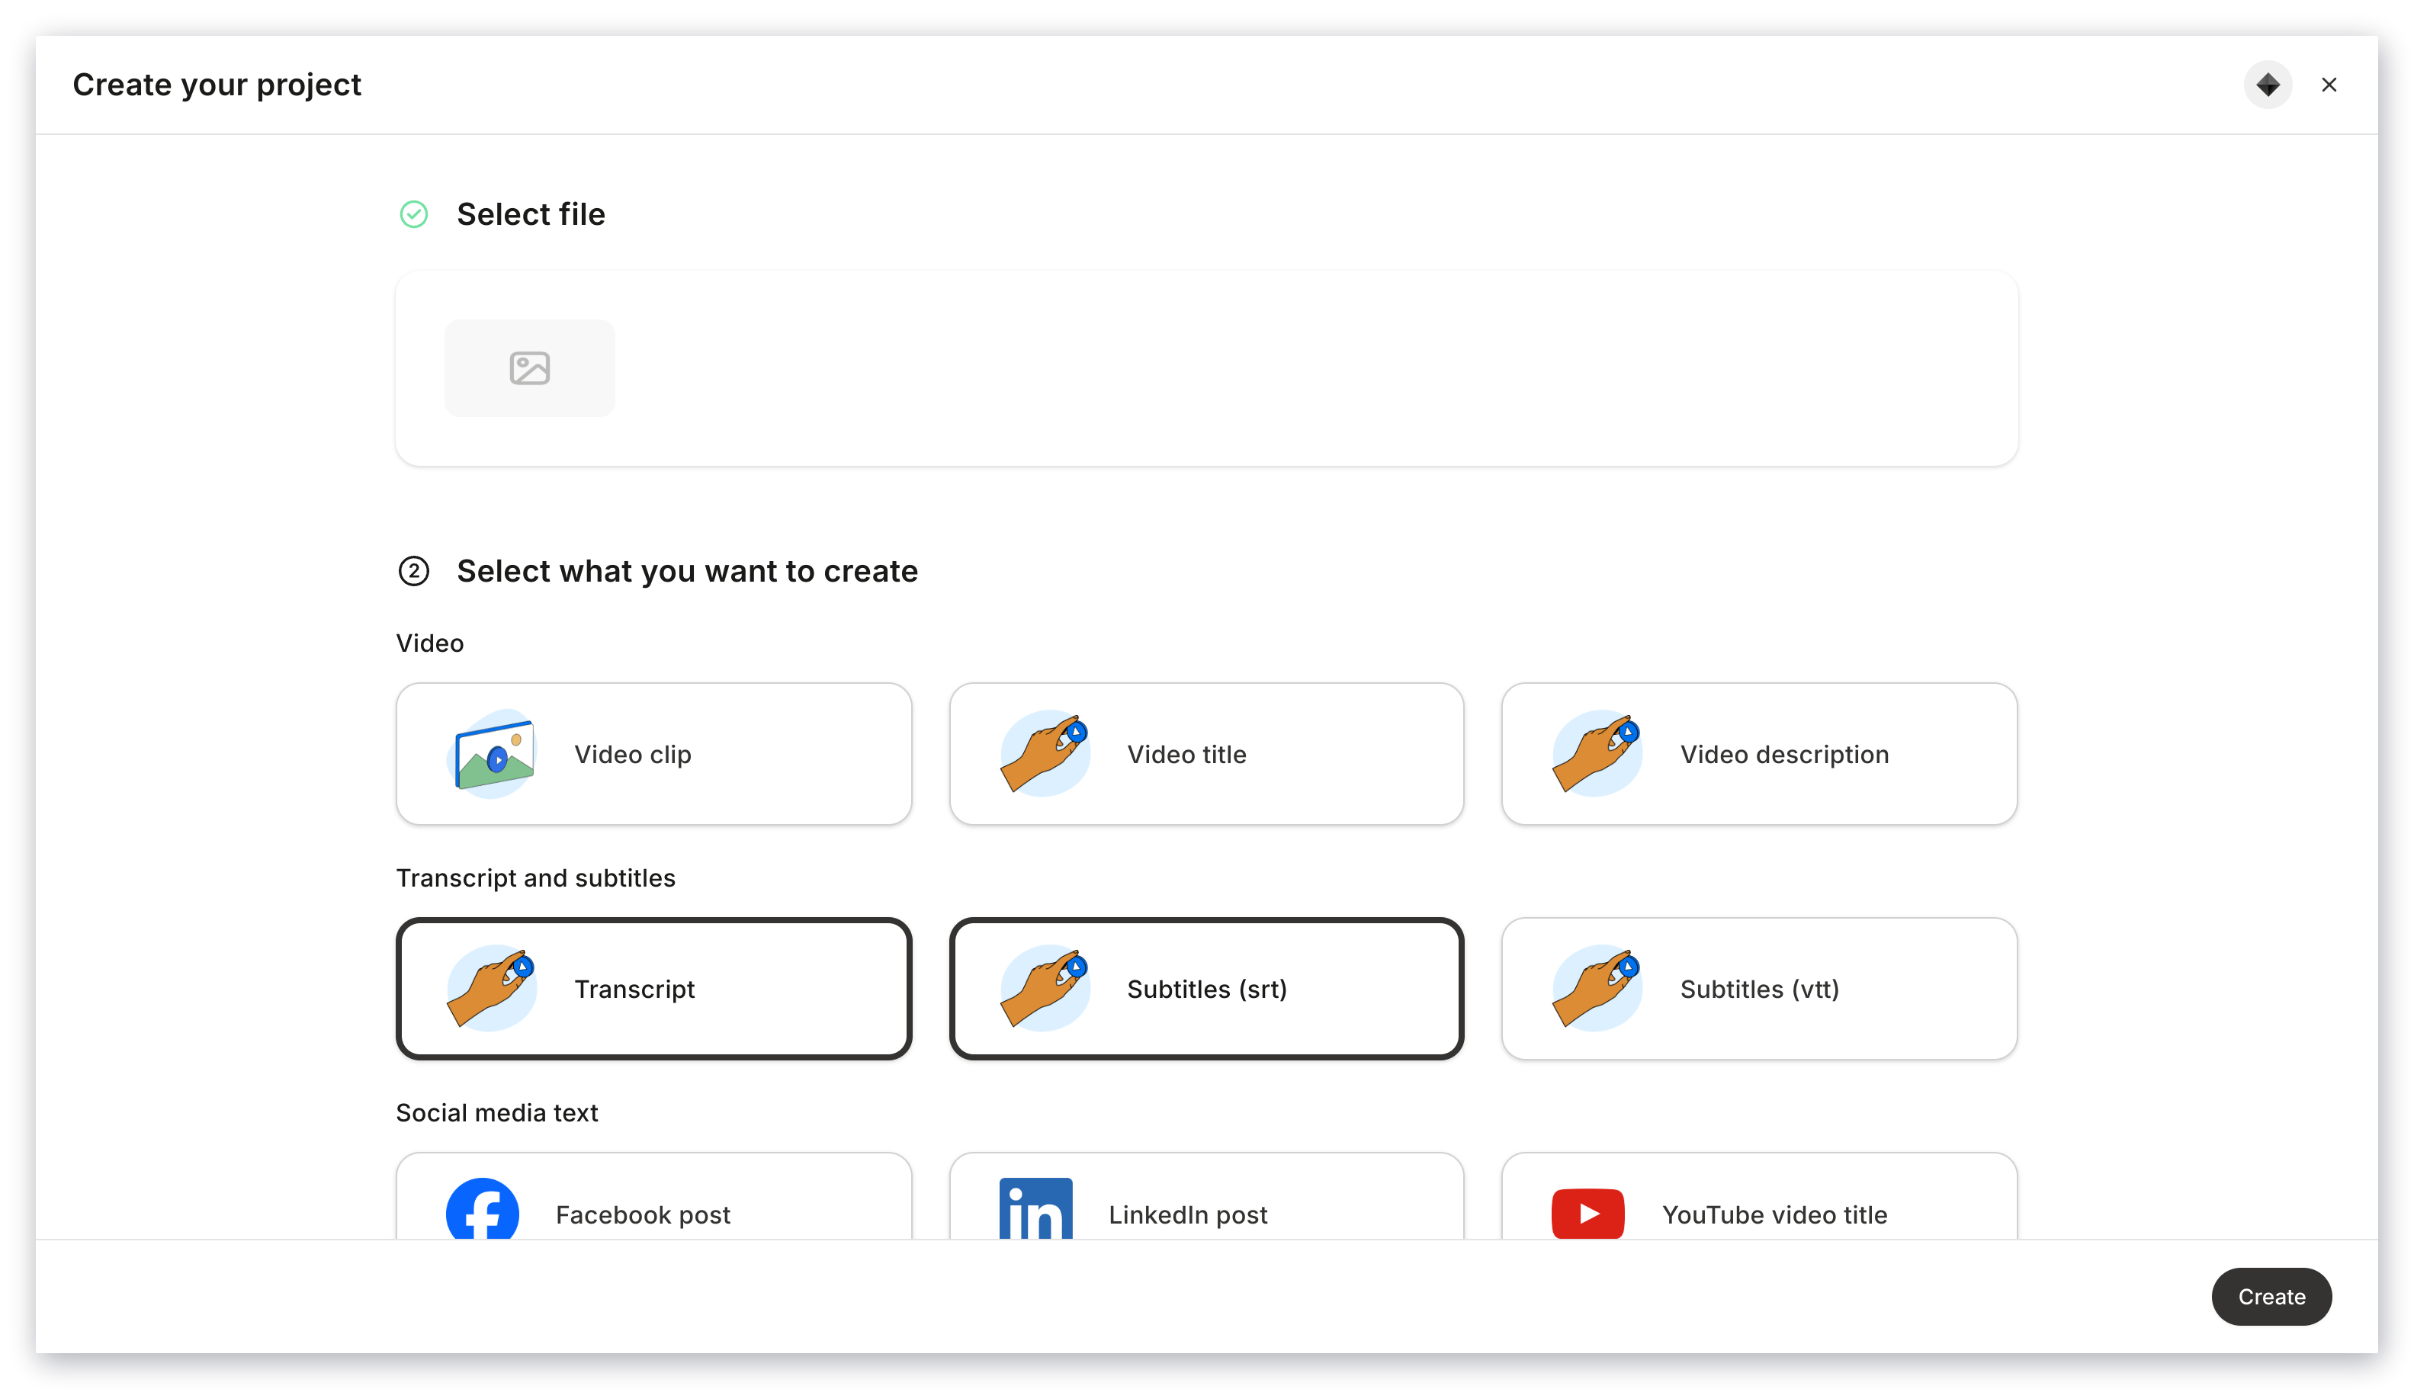Enable the Subtitles (vtt) option

[1758, 988]
